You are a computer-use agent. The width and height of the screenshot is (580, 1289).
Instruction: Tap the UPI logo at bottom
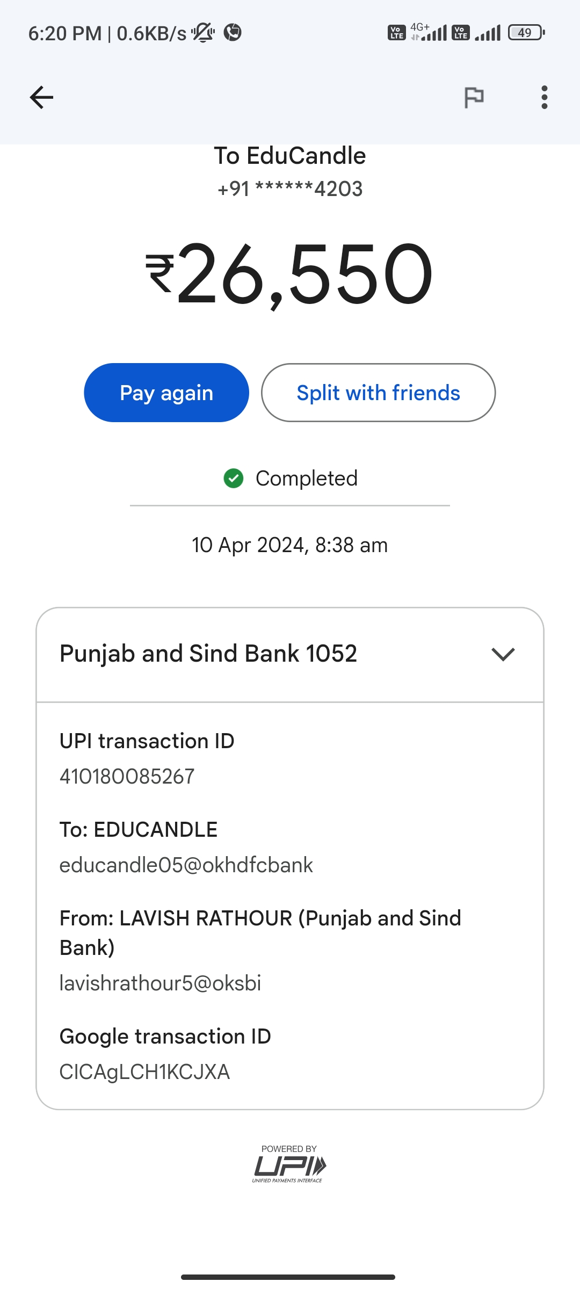(x=289, y=1164)
